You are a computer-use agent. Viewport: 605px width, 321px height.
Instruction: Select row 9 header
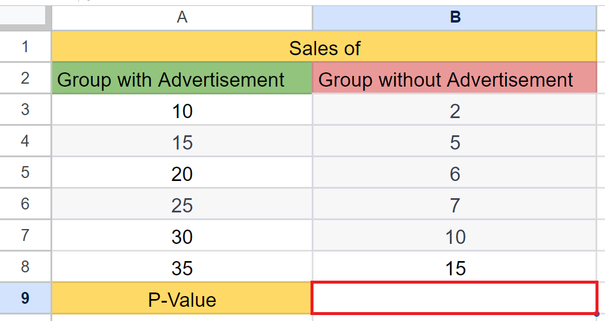(x=26, y=298)
